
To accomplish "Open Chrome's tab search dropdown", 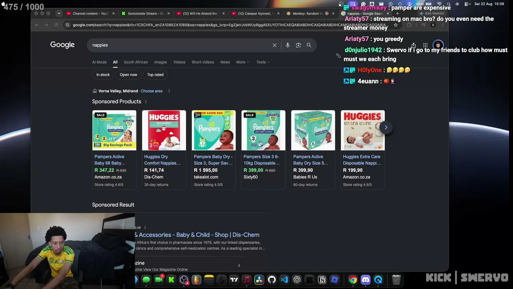I will click(x=59, y=13).
